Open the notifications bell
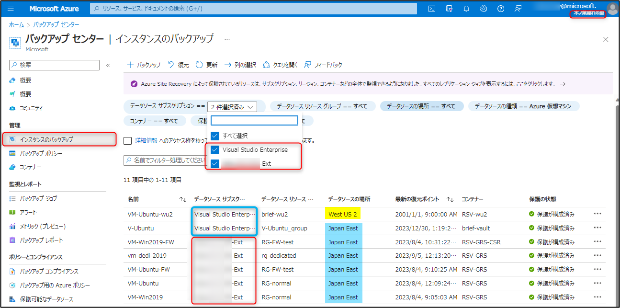Screen dimensions: 620x308 [466, 9]
